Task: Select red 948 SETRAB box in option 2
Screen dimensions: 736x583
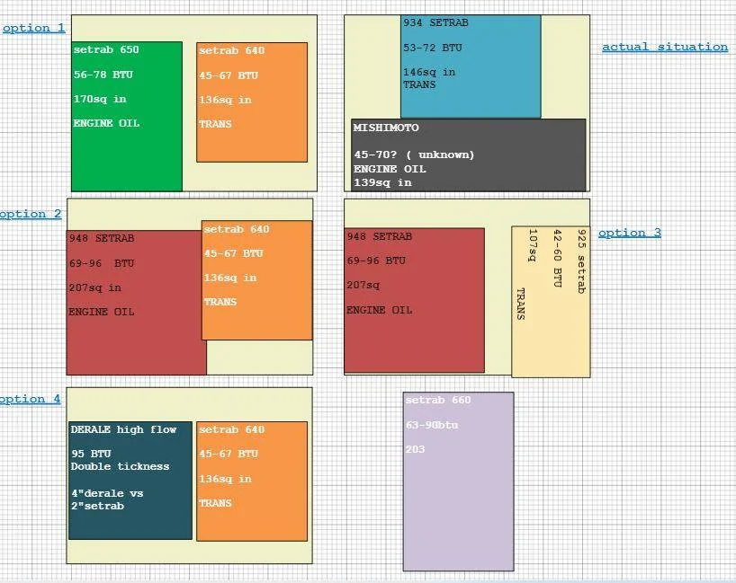Action: [135, 303]
